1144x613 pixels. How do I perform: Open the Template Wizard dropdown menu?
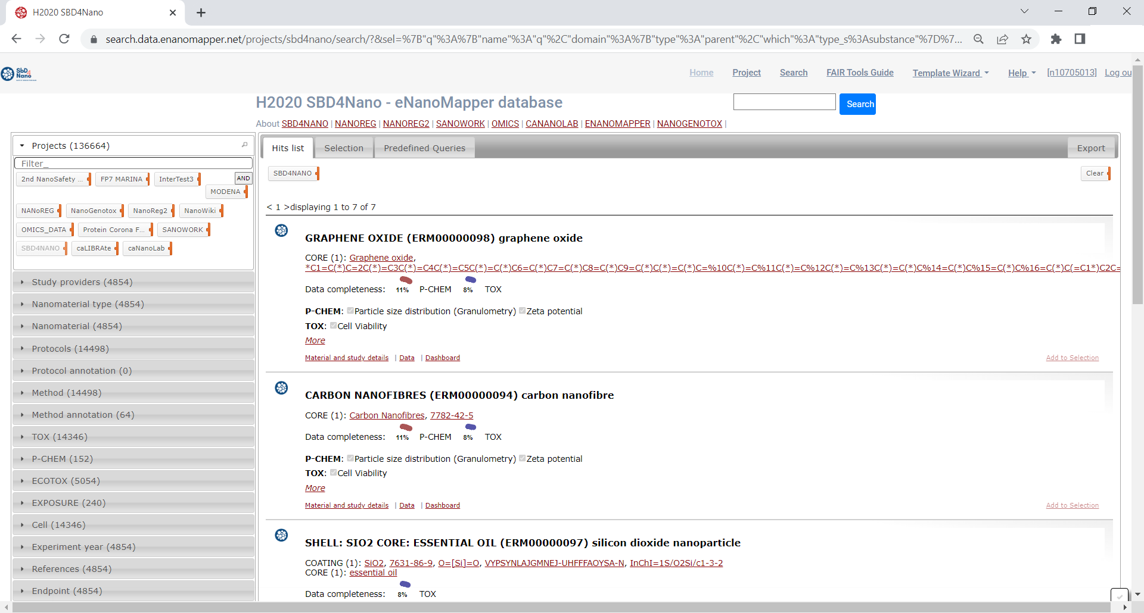950,73
